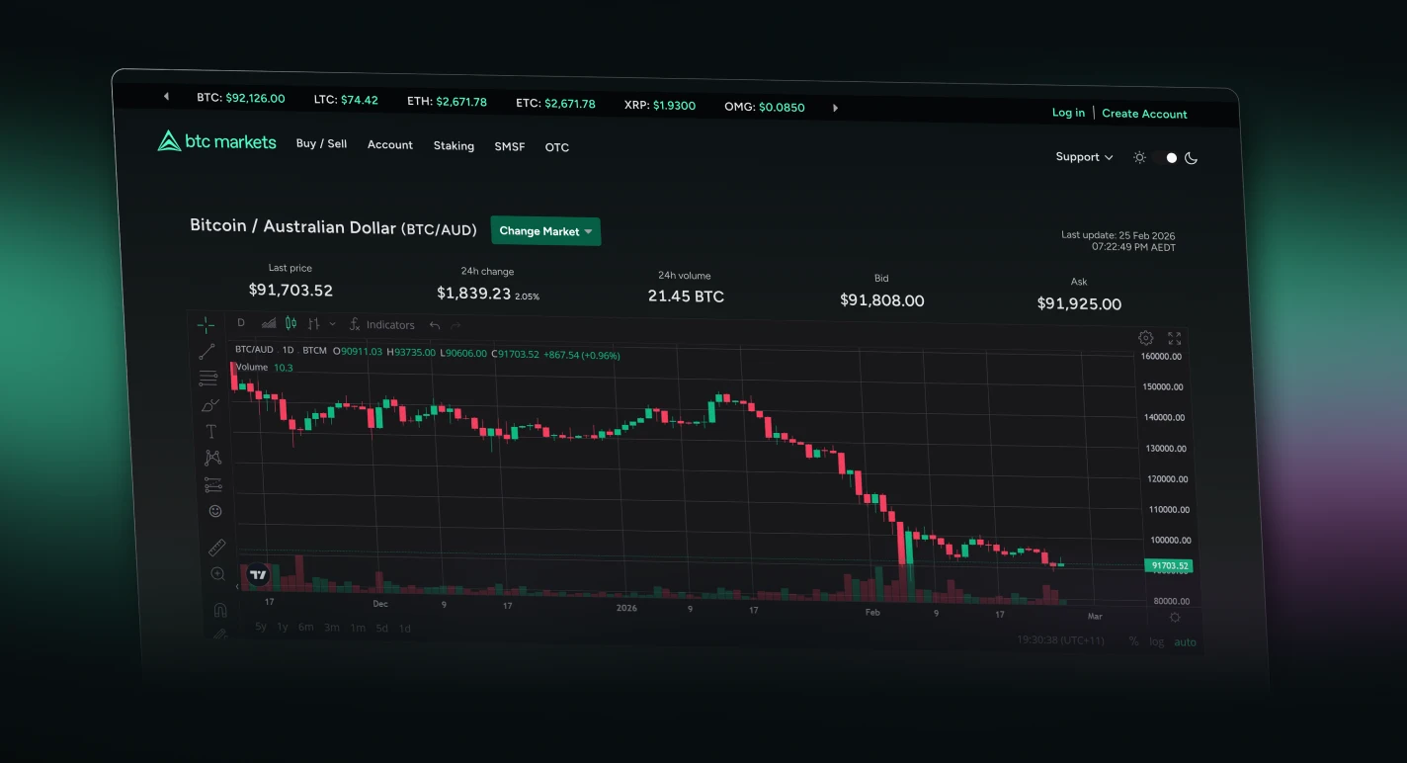Go to the Staking page
The width and height of the screenshot is (1407, 763).
pyautogui.click(x=454, y=145)
